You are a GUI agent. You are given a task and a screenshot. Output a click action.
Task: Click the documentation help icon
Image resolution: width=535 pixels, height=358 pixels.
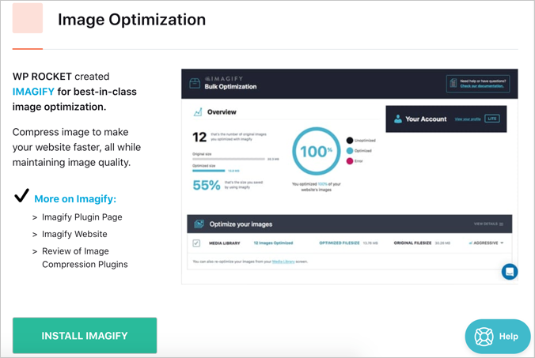pos(453,83)
